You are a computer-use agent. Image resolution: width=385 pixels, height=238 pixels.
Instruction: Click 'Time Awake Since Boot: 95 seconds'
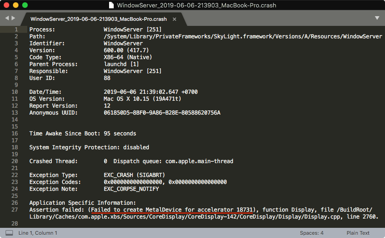tap(83, 134)
